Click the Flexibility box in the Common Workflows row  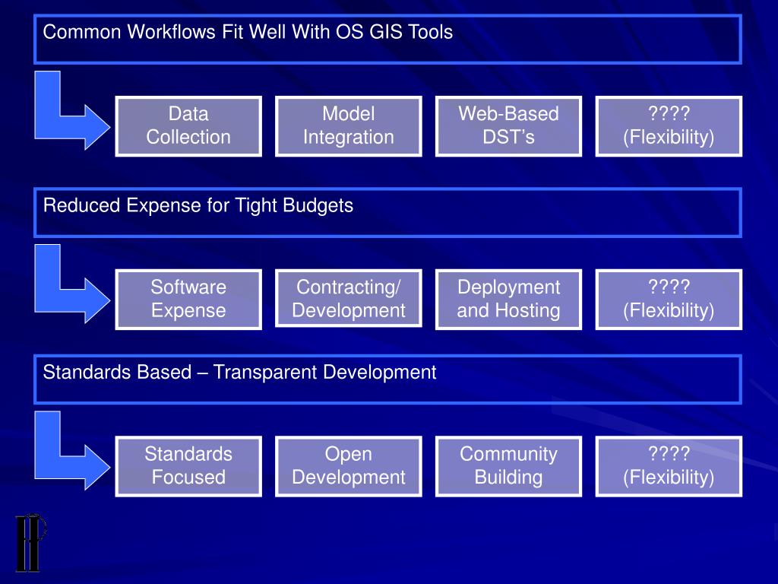click(669, 126)
